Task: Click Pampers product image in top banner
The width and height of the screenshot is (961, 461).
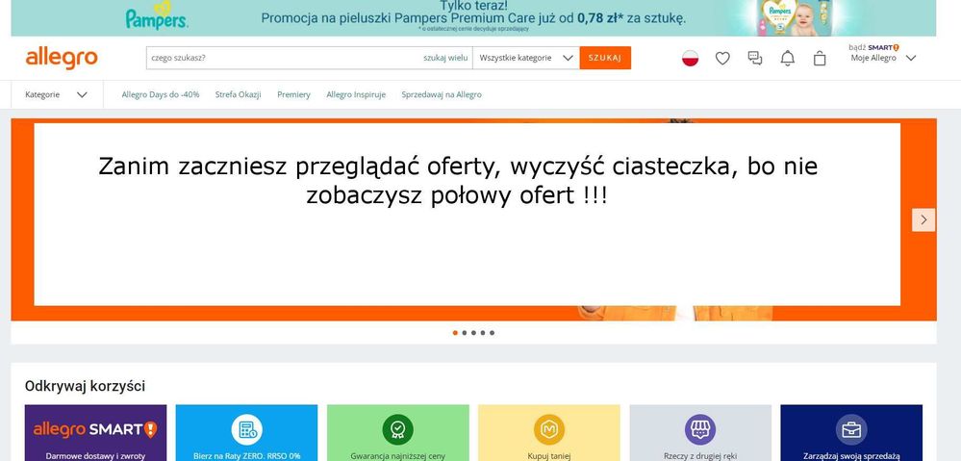Action: click(794, 17)
